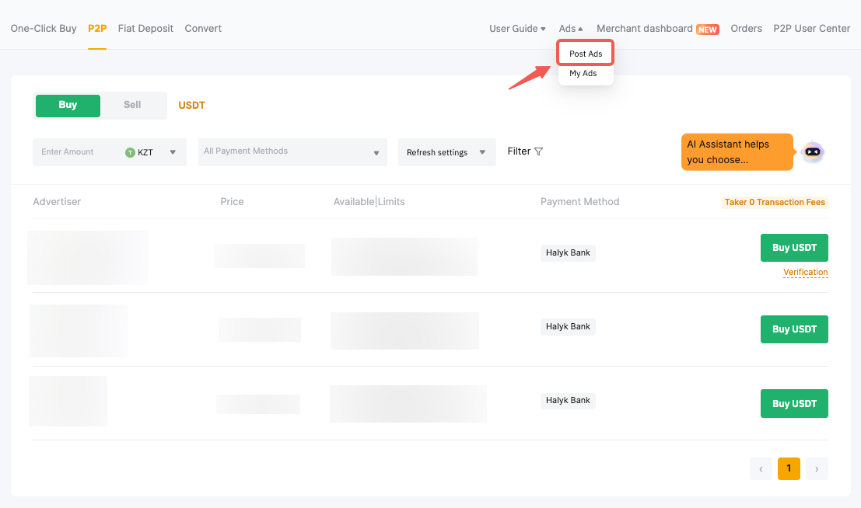Click the Filter funnel icon

coord(538,151)
